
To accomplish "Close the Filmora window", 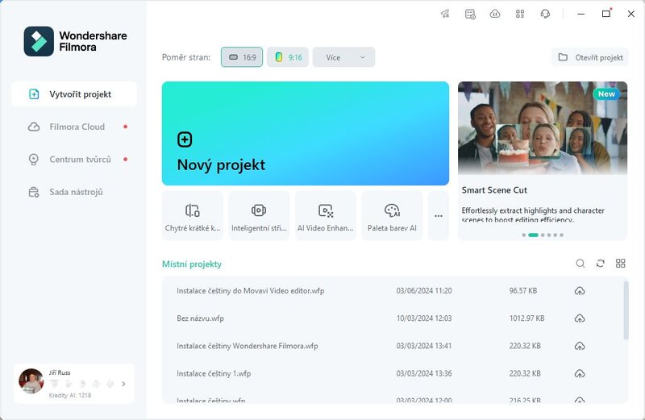I will coord(631,14).
